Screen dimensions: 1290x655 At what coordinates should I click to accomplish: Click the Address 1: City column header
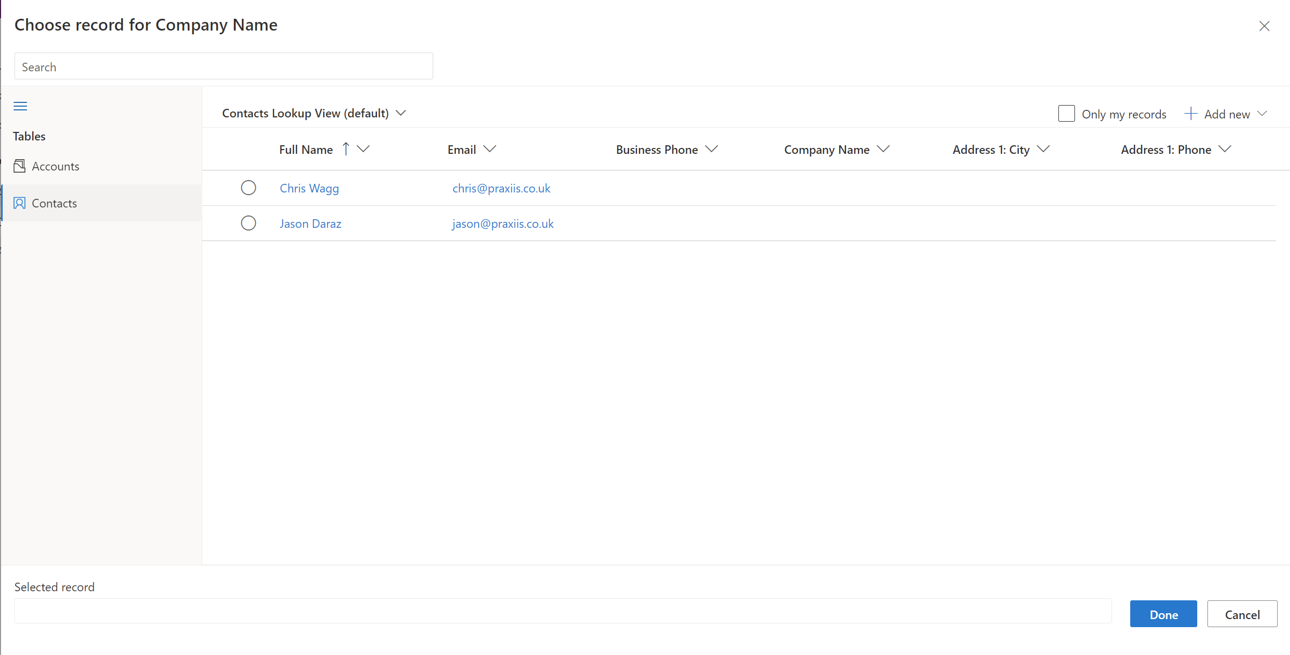pos(991,150)
